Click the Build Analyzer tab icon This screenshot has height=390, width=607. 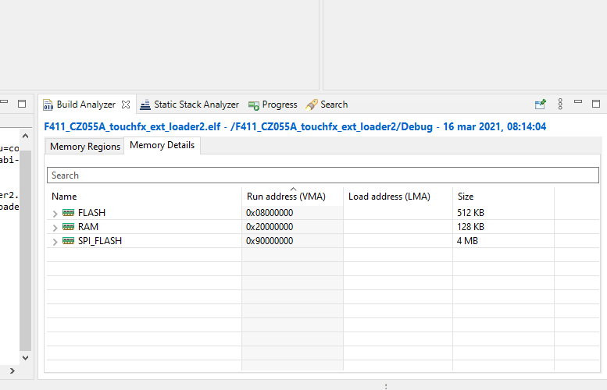(48, 105)
